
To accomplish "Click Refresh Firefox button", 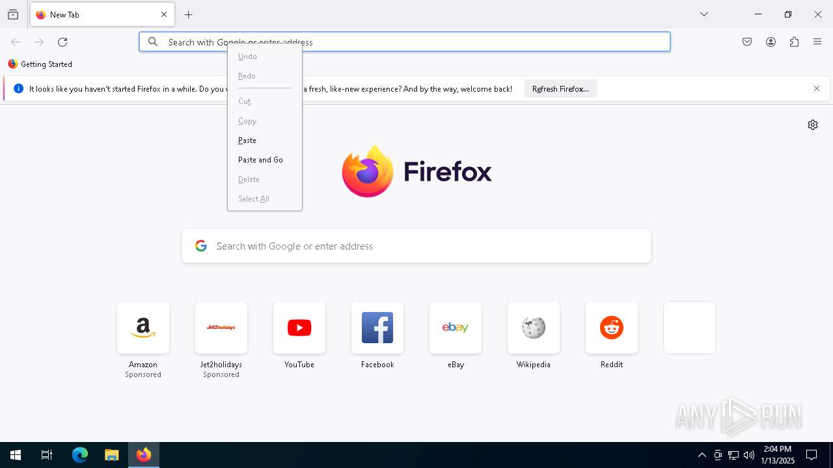I will tap(560, 89).
